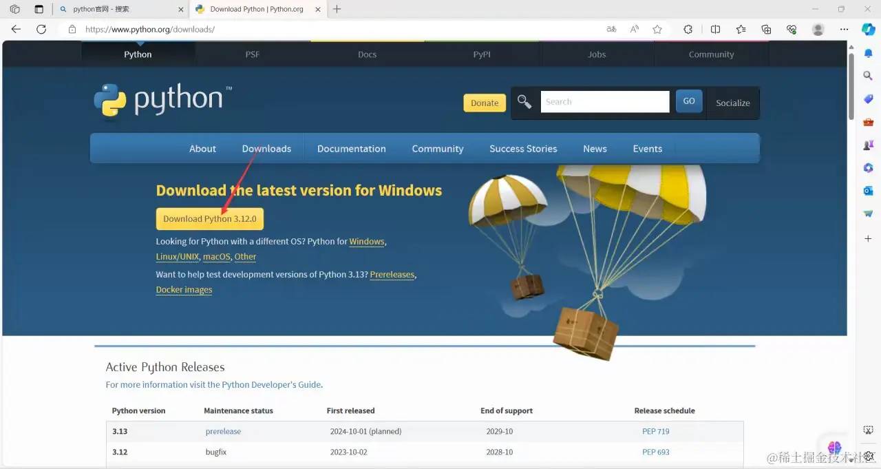881x469 pixels.
Task: Close the Download Python tab
Action: [318, 9]
